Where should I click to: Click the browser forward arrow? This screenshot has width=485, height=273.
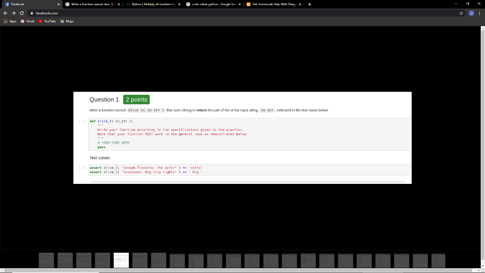(14, 13)
